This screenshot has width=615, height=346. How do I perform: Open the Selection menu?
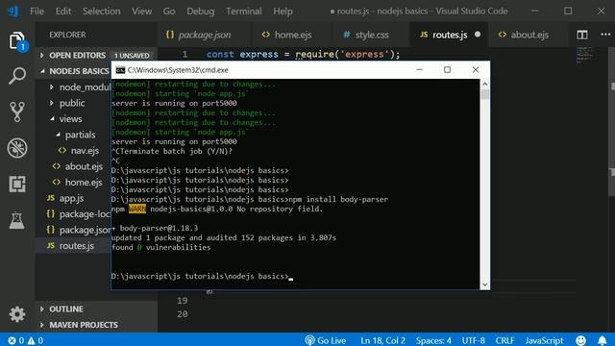click(102, 11)
